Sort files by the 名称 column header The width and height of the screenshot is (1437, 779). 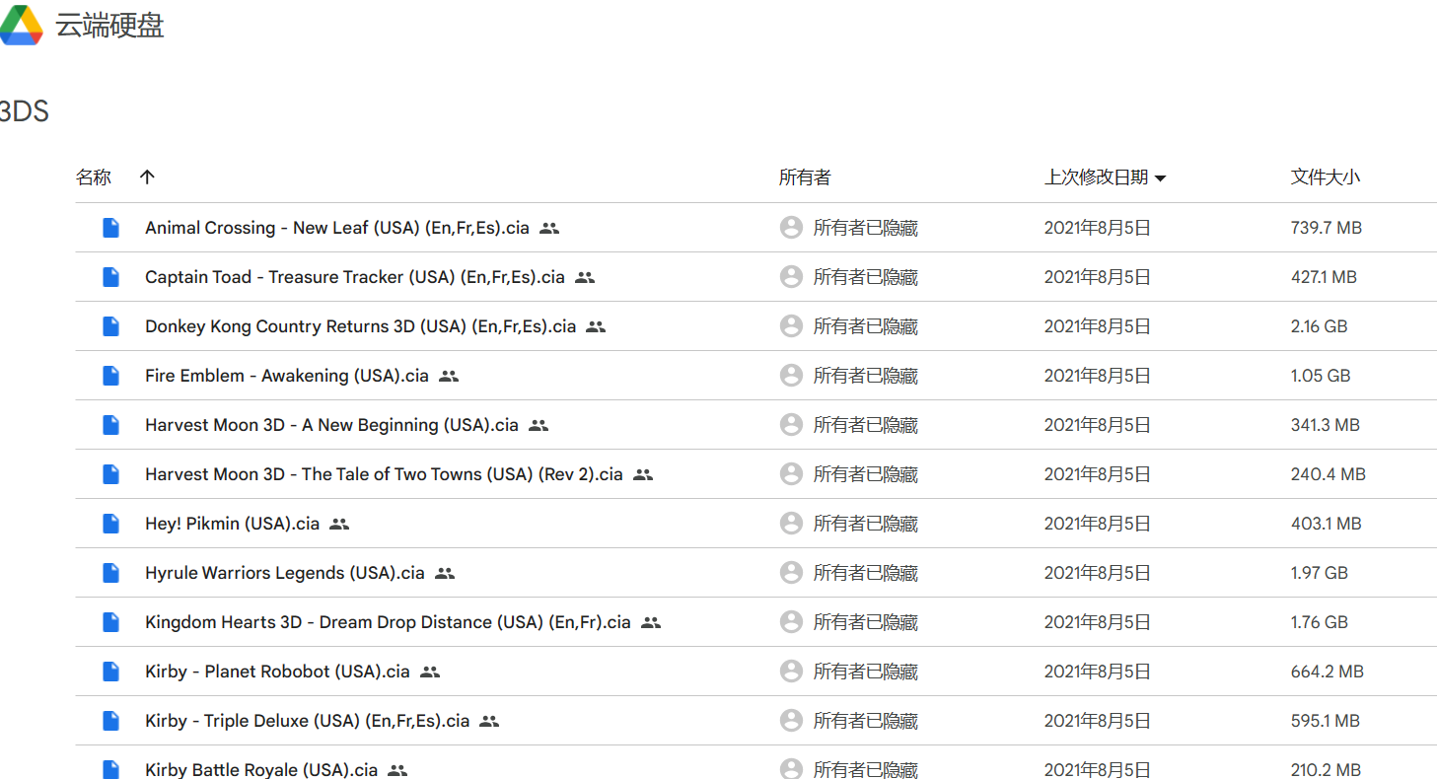pos(94,177)
